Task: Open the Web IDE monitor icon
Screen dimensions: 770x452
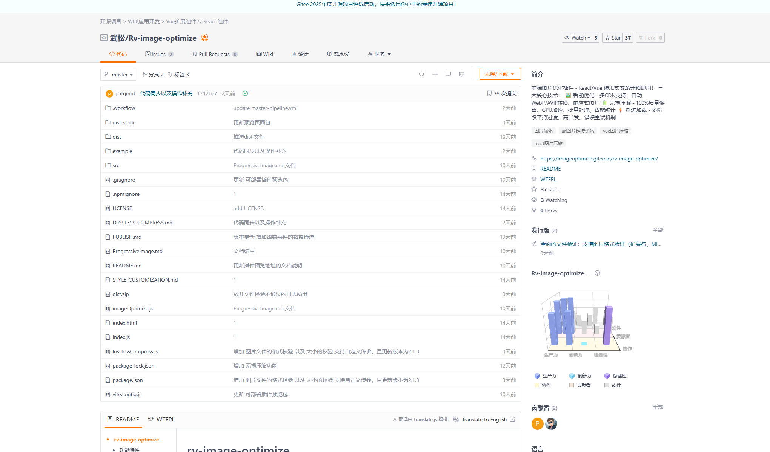Action: pyautogui.click(x=448, y=74)
